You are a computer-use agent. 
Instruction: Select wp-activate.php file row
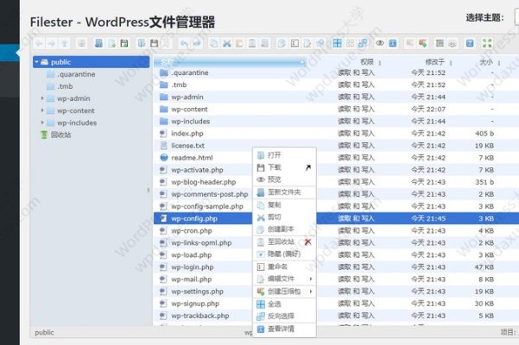(336, 170)
